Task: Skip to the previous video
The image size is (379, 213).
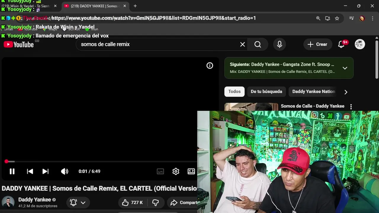Action: pos(30,171)
